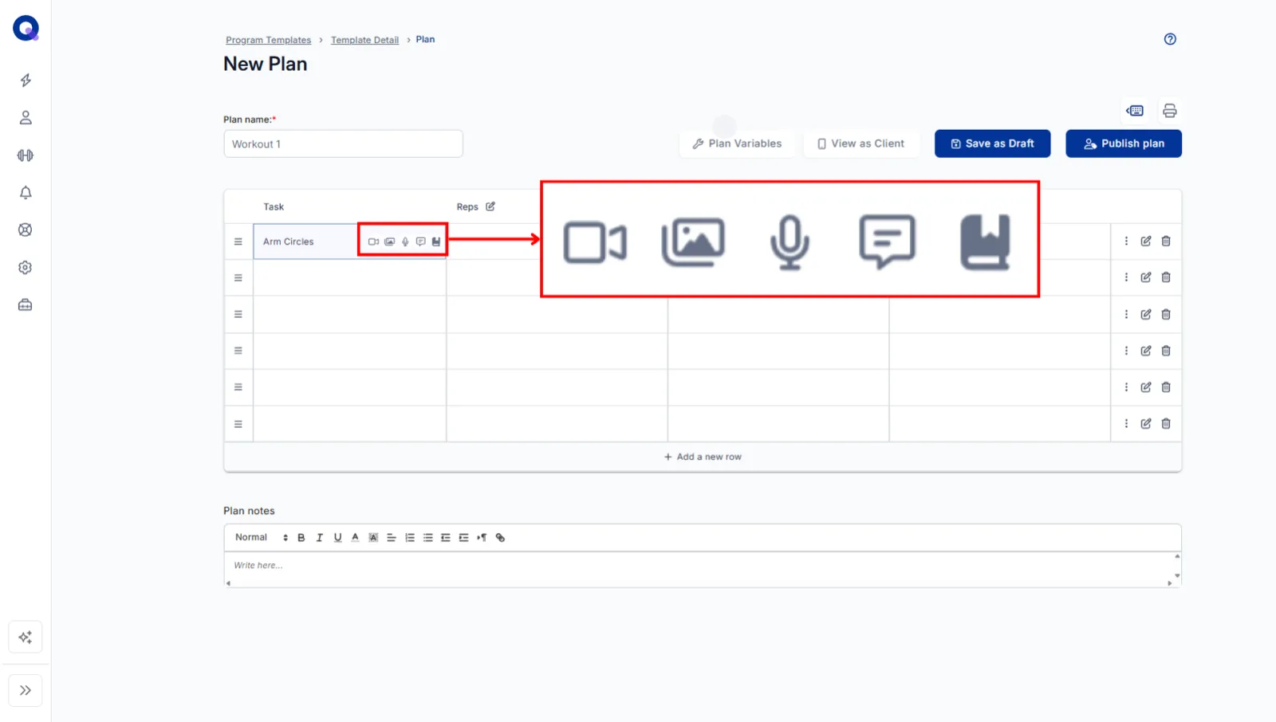Delete the last table row
Viewport: 1276px width, 722px height.
pyautogui.click(x=1166, y=423)
